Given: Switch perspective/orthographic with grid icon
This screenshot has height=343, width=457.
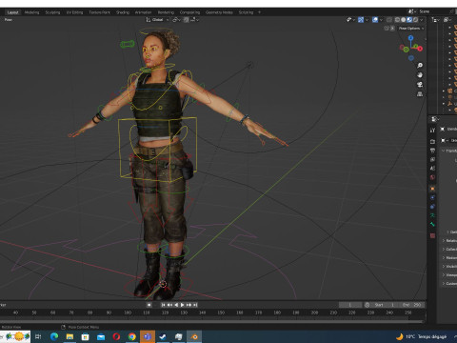Looking at the screenshot, I should 420,94.
